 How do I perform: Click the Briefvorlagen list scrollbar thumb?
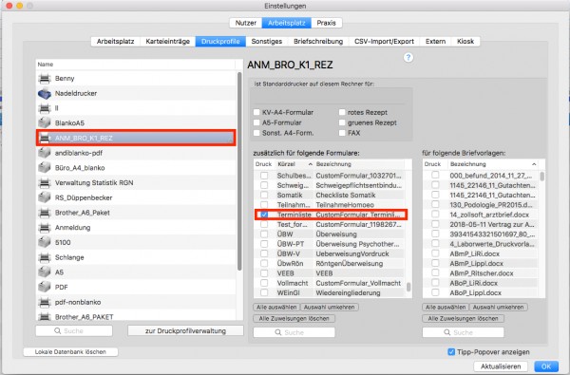[x=542, y=177]
